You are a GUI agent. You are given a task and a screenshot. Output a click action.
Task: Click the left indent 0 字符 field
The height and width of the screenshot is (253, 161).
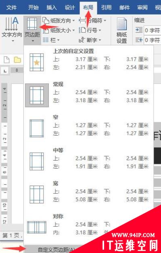152,30
